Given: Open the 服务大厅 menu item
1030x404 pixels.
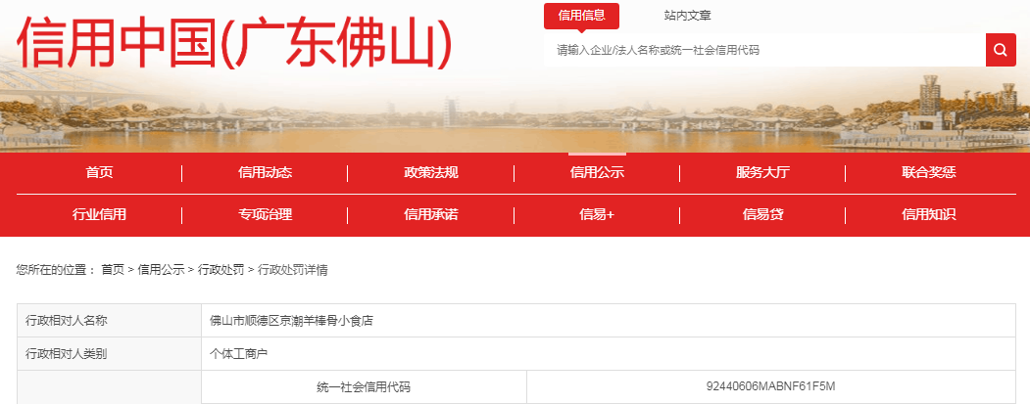Looking at the screenshot, I should (762, 173).
